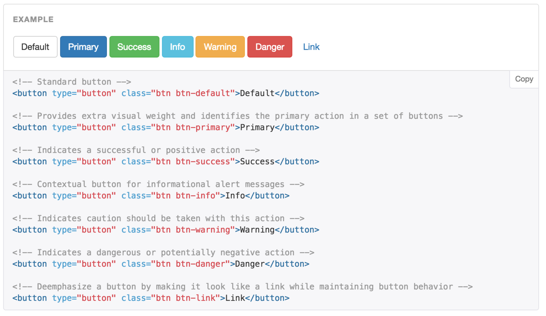546x316 pixels.
Task: Click the btn-danger code line
Action: [x=161, y=264]
